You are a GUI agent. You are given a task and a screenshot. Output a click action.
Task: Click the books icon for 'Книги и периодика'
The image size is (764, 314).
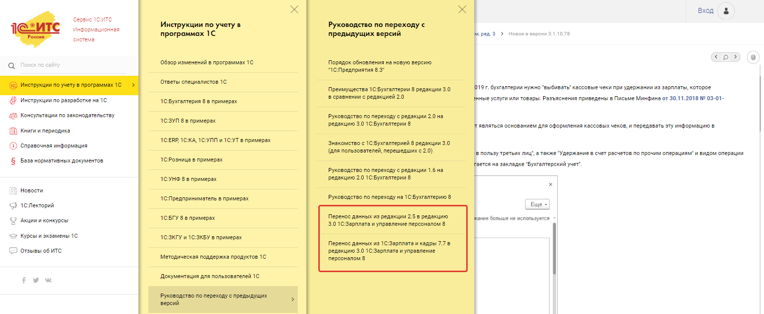13,131
